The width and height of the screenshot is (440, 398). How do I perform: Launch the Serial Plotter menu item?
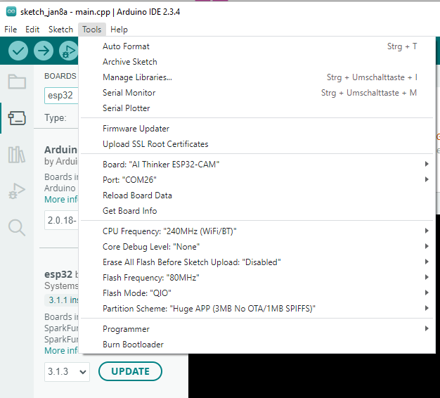point(258,108)
